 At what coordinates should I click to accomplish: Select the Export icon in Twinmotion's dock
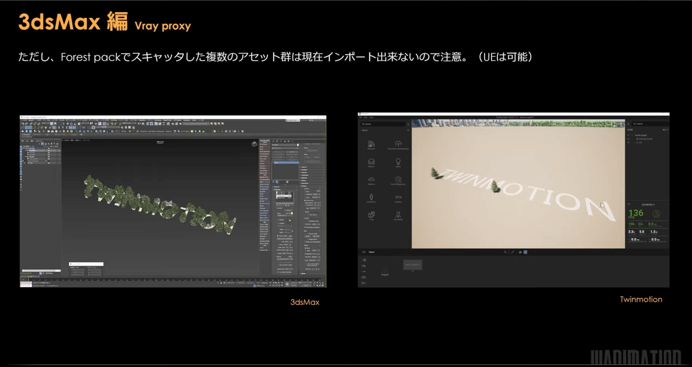pos(364,283)
